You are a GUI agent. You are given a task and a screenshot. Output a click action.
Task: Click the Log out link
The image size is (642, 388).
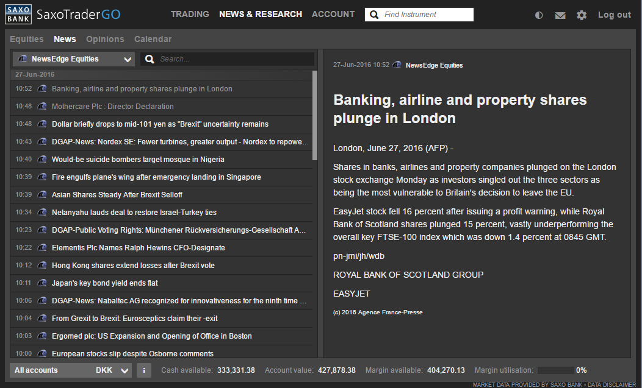614,15
